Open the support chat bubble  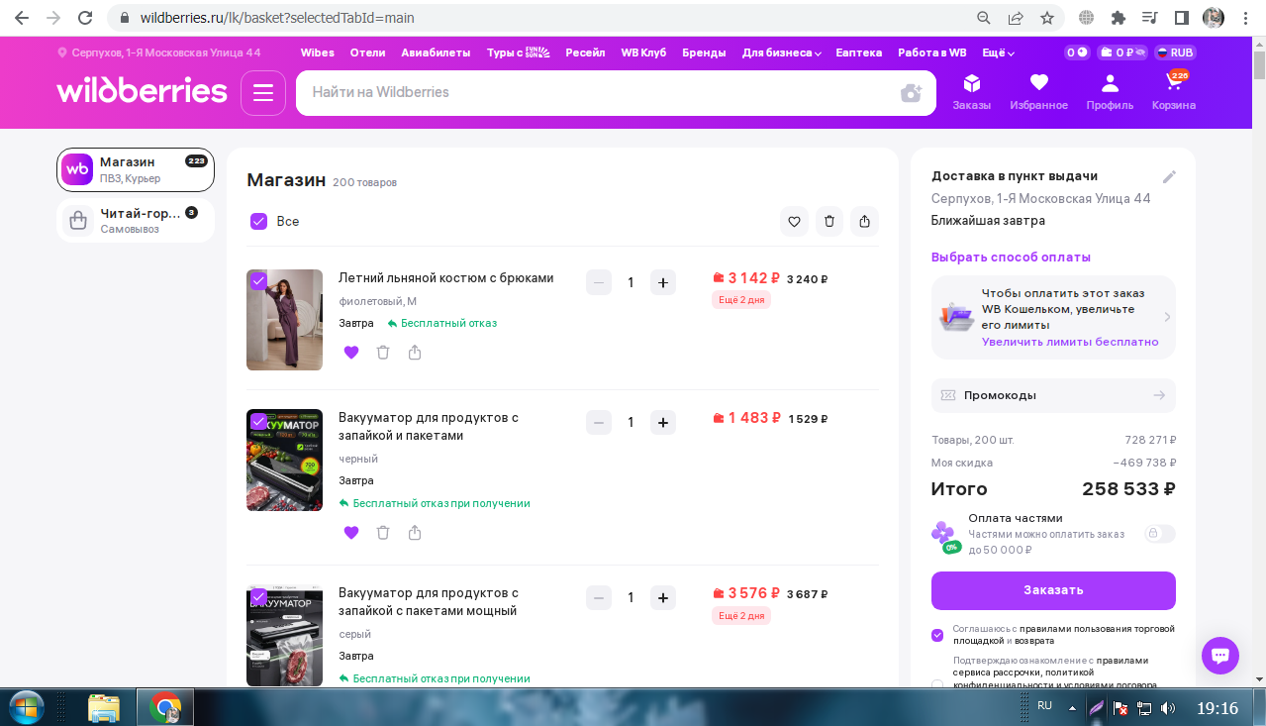[1220, 656]
